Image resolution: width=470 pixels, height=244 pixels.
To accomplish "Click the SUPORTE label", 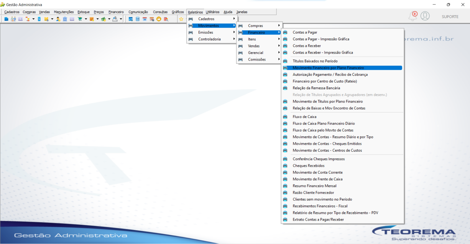I will click(x=450, y=17).
